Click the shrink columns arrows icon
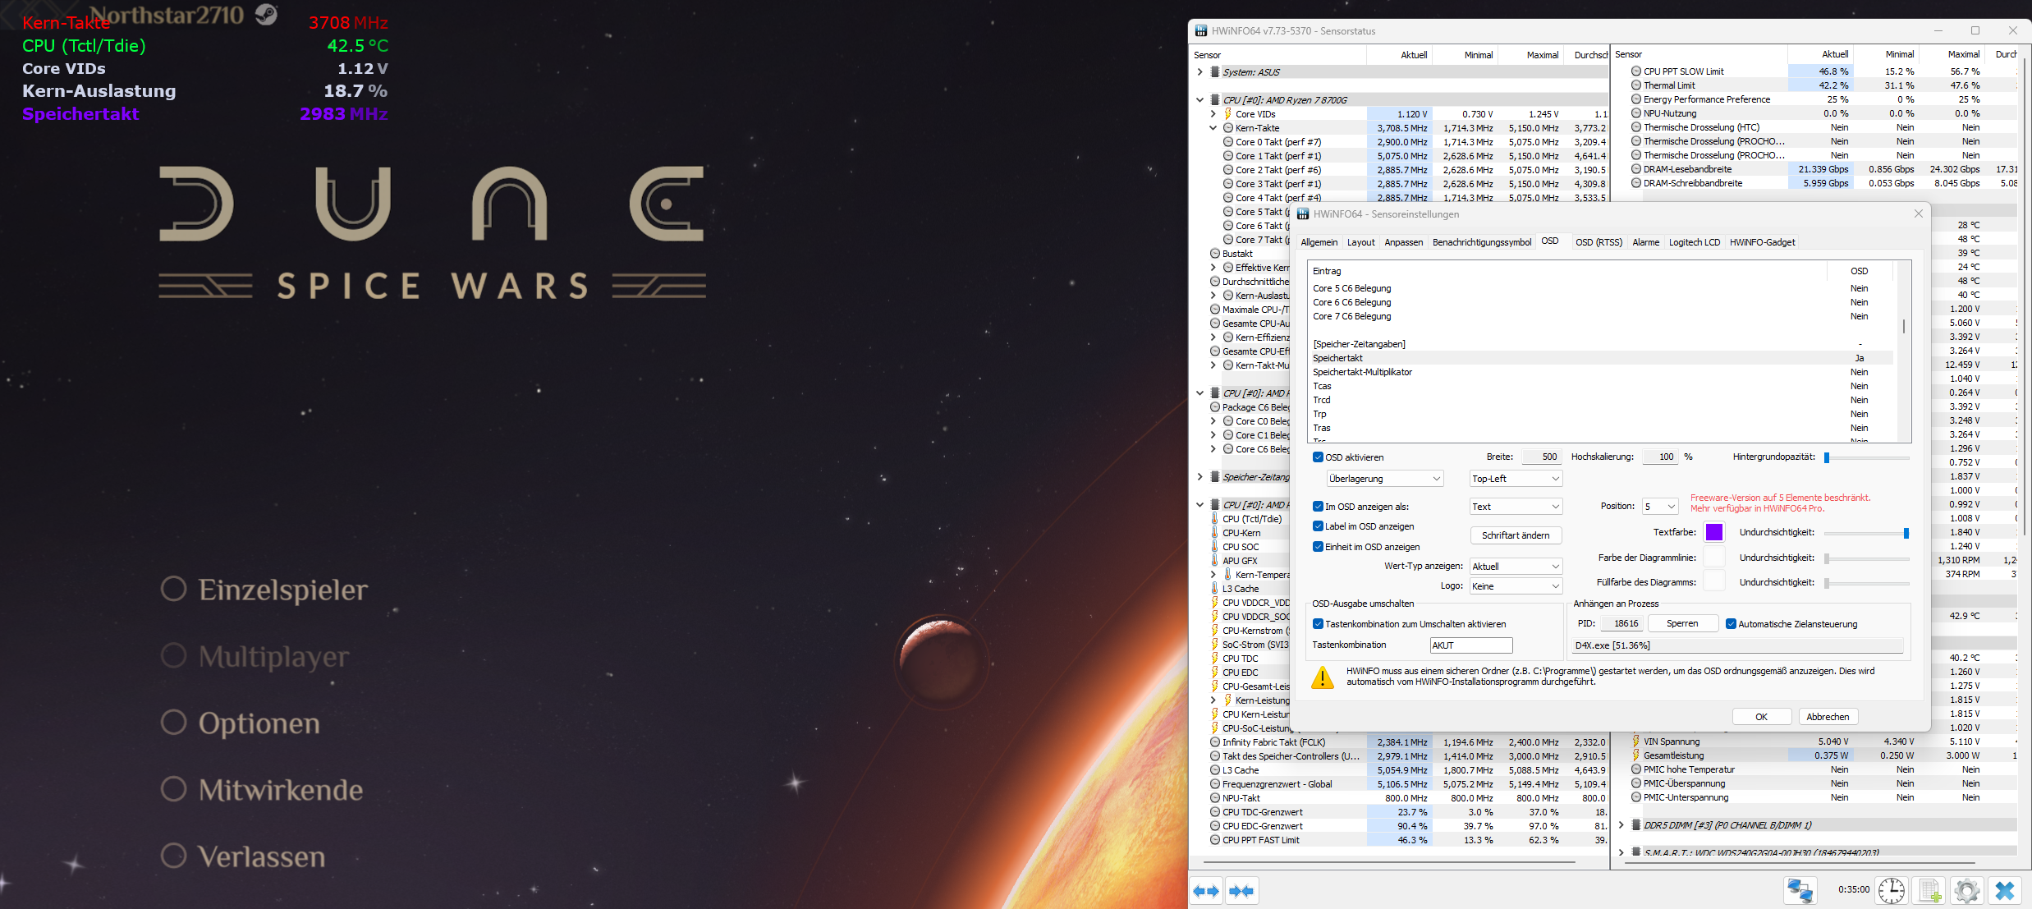 [1241, 891]
